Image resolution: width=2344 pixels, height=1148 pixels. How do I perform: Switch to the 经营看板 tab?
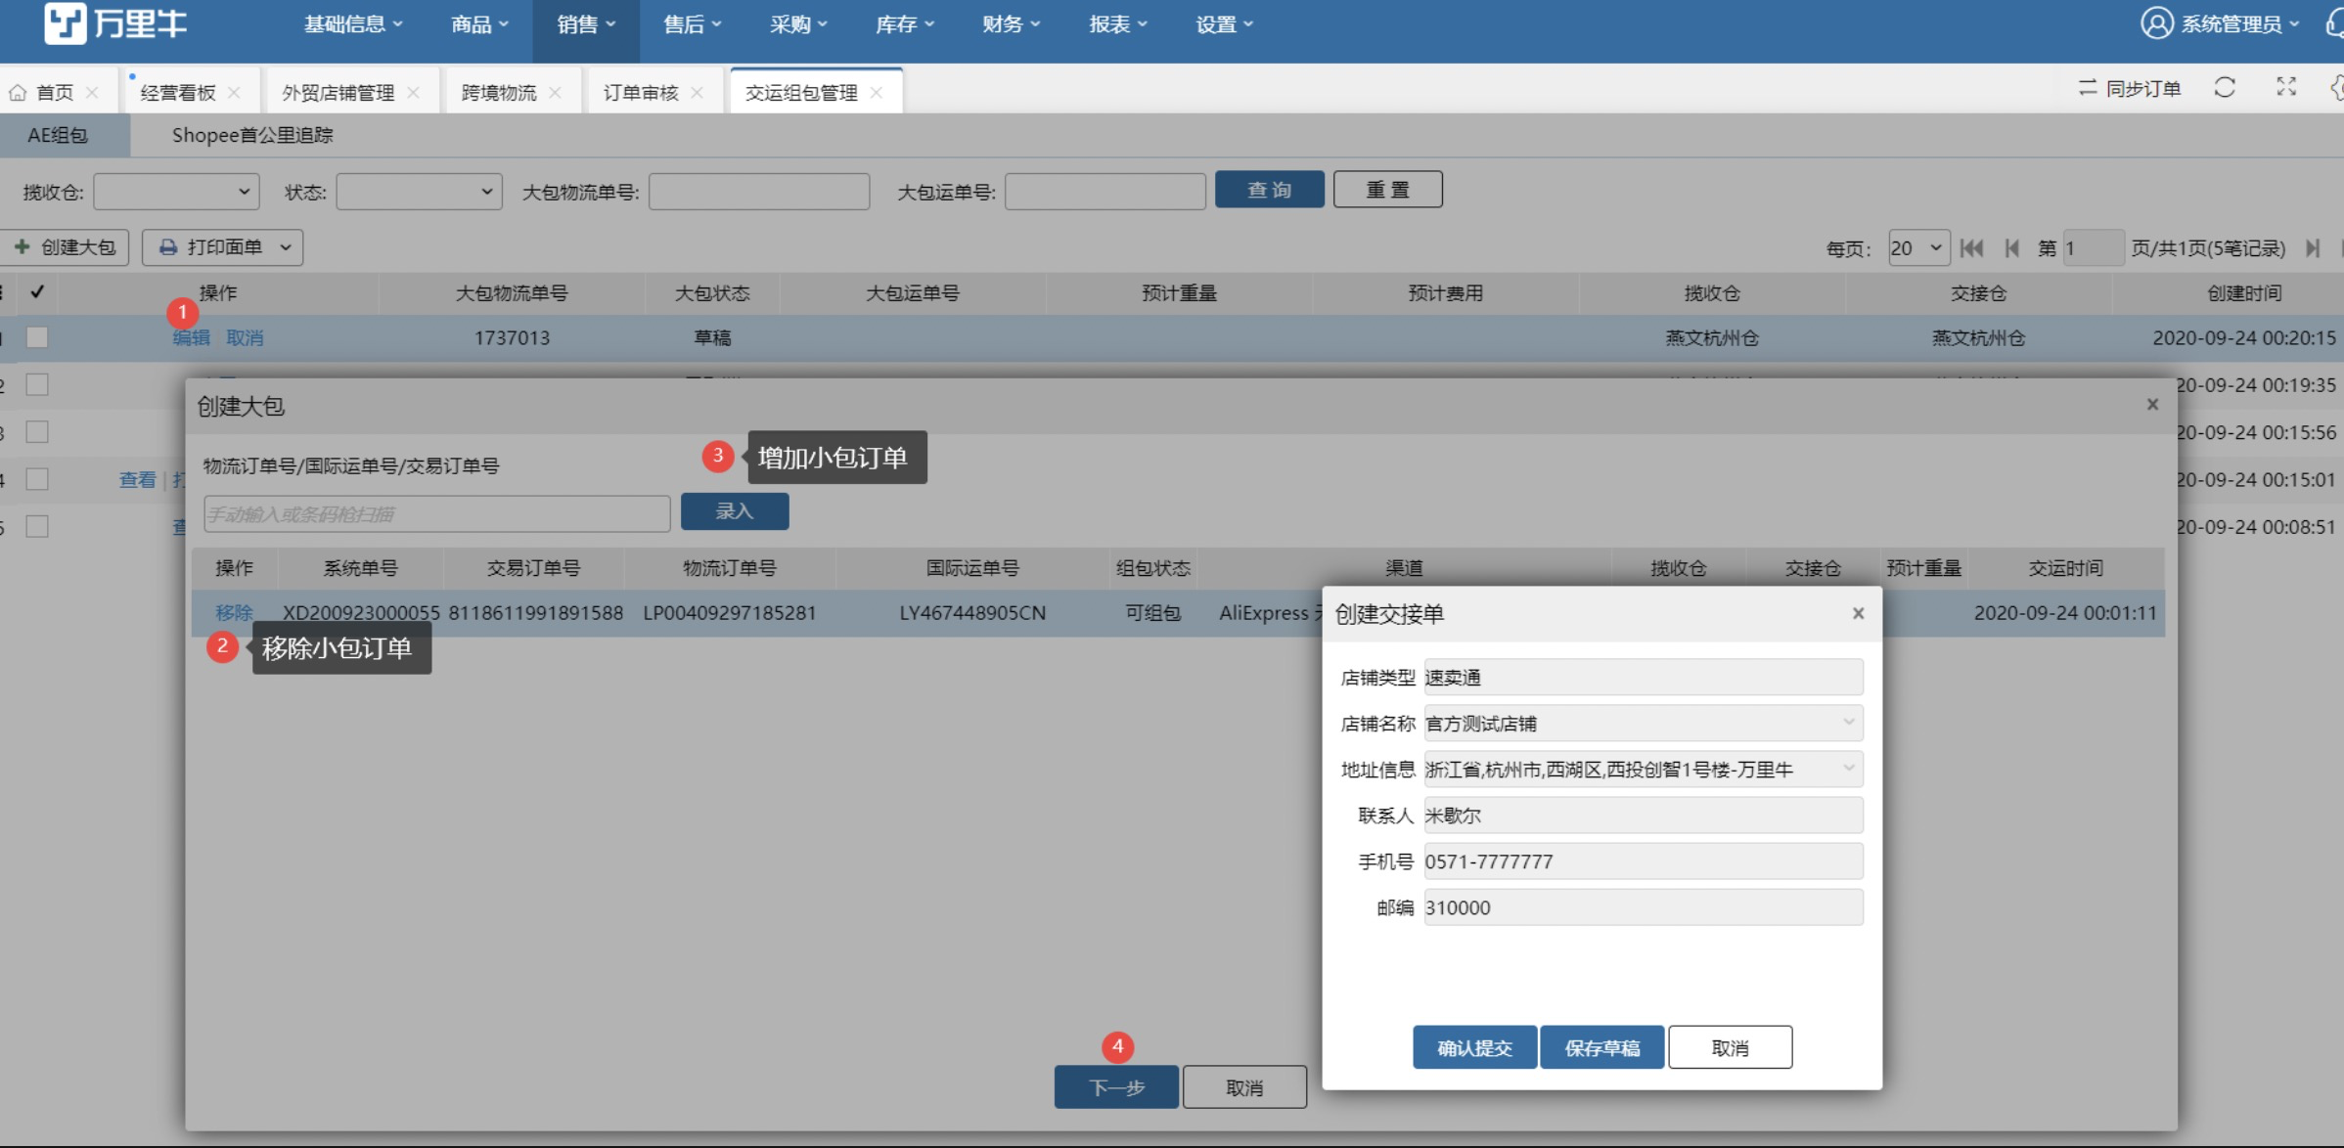(178, 92)
